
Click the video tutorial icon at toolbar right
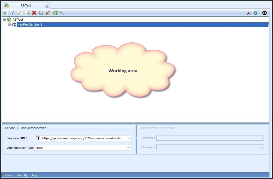(x=248, y=13)
